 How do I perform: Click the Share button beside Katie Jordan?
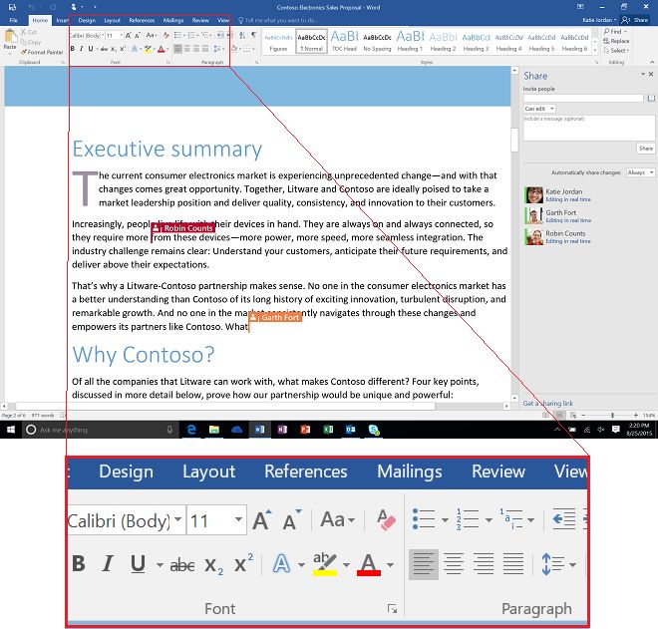point(635,20)
